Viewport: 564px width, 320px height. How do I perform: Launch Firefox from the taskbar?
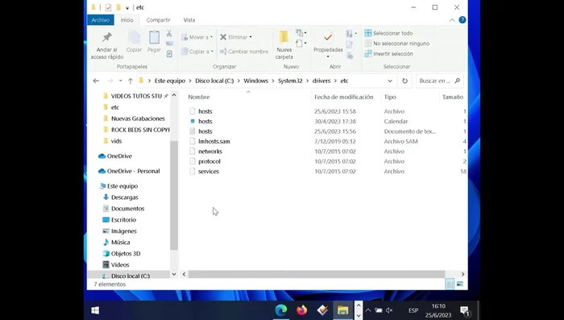click(302, 310)
